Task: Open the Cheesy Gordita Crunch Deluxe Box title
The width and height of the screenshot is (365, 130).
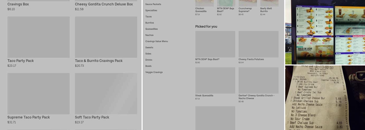Action: tap(104, 4)
